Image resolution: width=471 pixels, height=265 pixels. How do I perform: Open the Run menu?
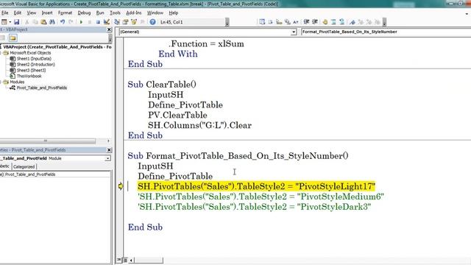[100, 13]
